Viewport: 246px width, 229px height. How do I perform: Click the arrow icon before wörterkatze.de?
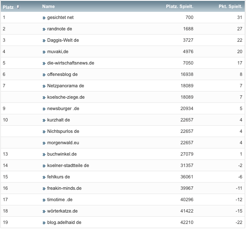pos(44,211)
